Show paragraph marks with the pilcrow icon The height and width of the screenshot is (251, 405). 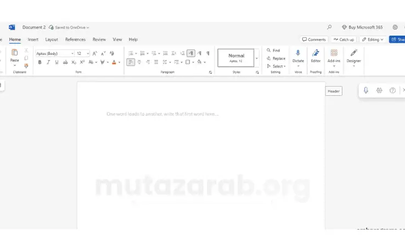click(208, 53)
